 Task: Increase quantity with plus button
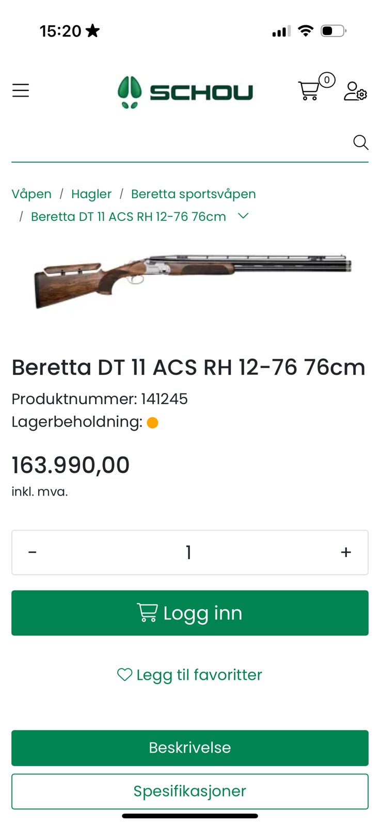(x=346, y=552)
